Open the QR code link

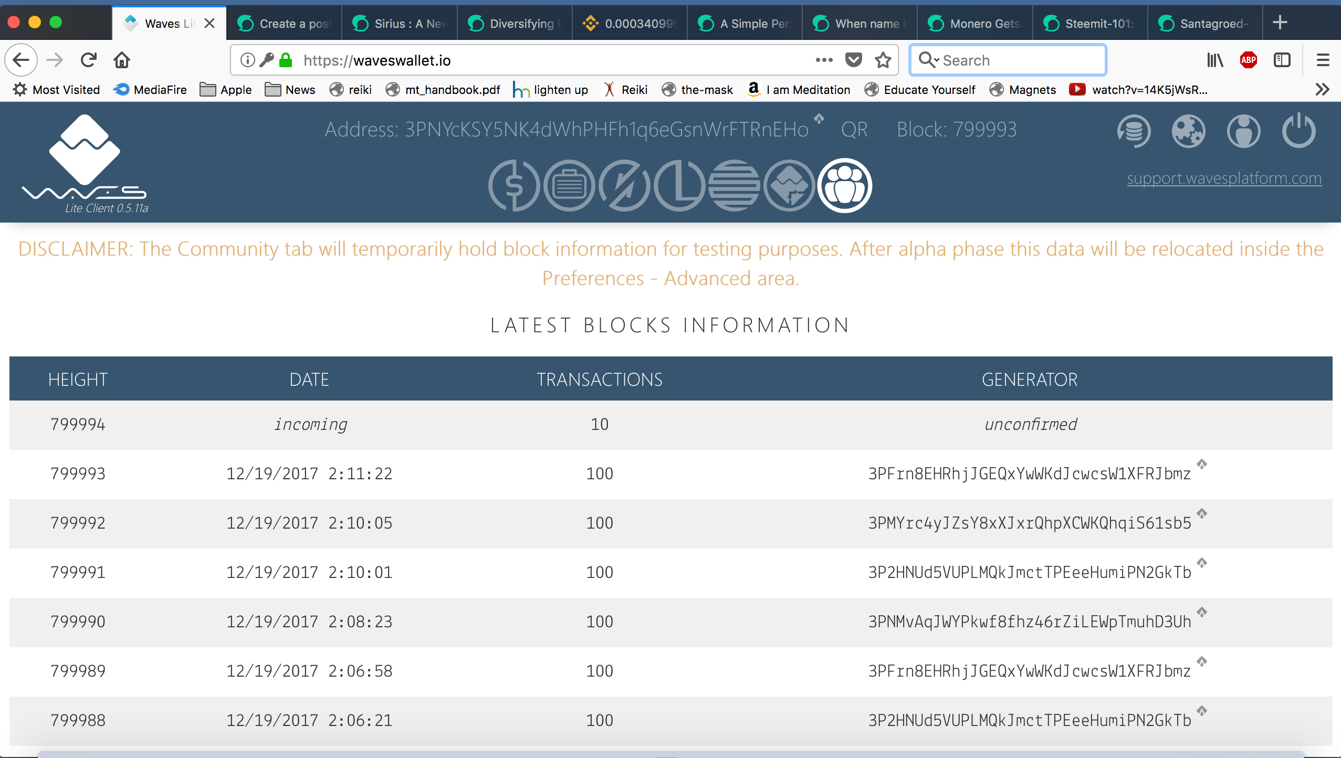coord(854,130)
